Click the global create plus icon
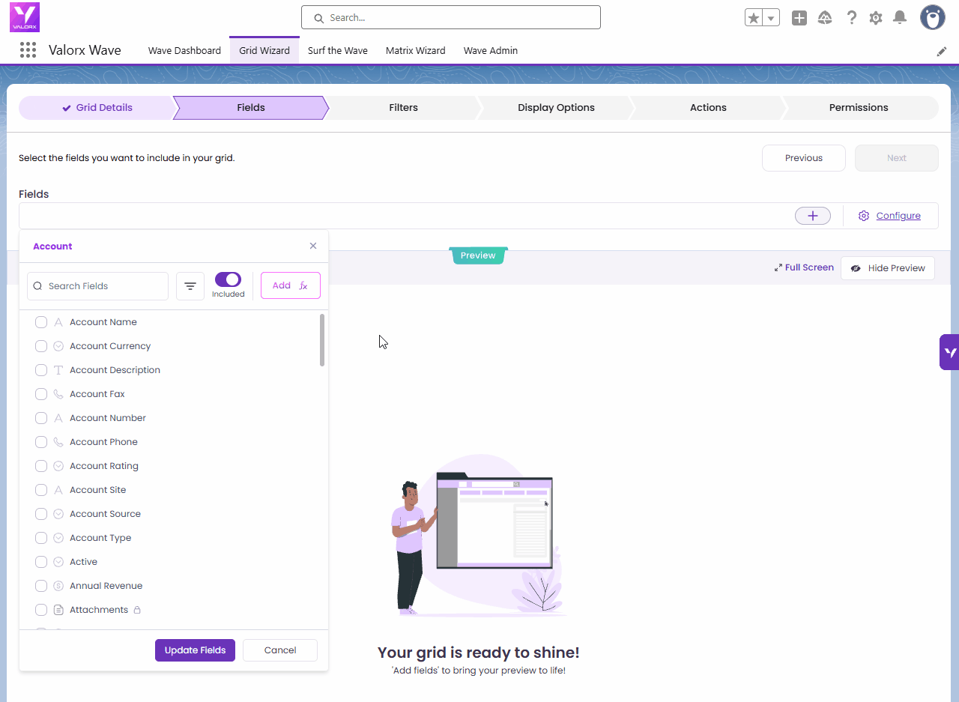The height and width of the screenshot is (702, 959). (x=799, y=18)
